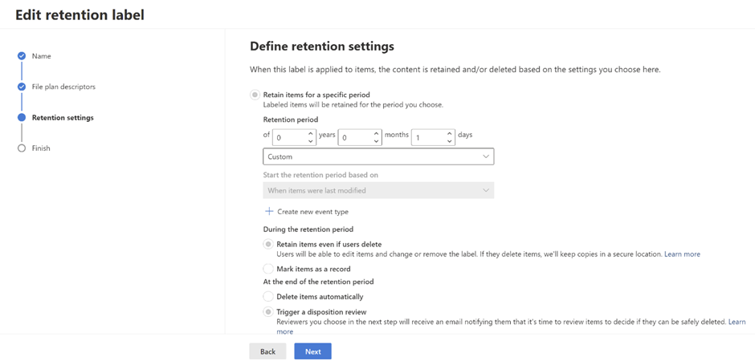Open Learn more link about retaining deleted items
Viewport: 755px width, 361px height.
682,254
